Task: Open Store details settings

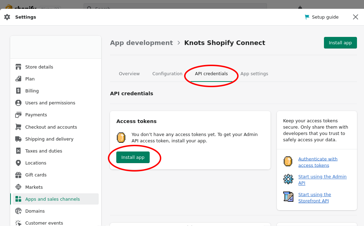Action: click(x=56, y=67)
